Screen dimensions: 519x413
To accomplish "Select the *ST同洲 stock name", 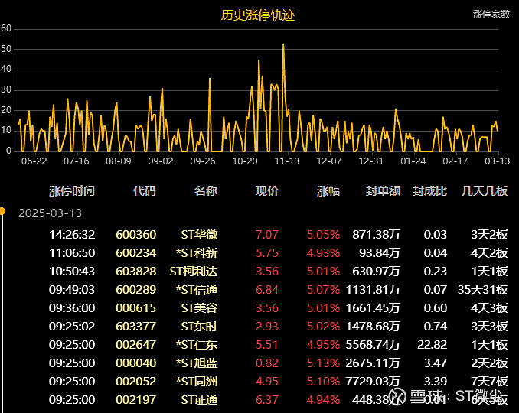I will [x=197, y=382].
